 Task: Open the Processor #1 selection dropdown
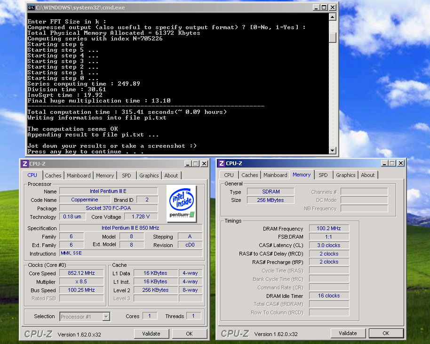[x=106, y=317]
